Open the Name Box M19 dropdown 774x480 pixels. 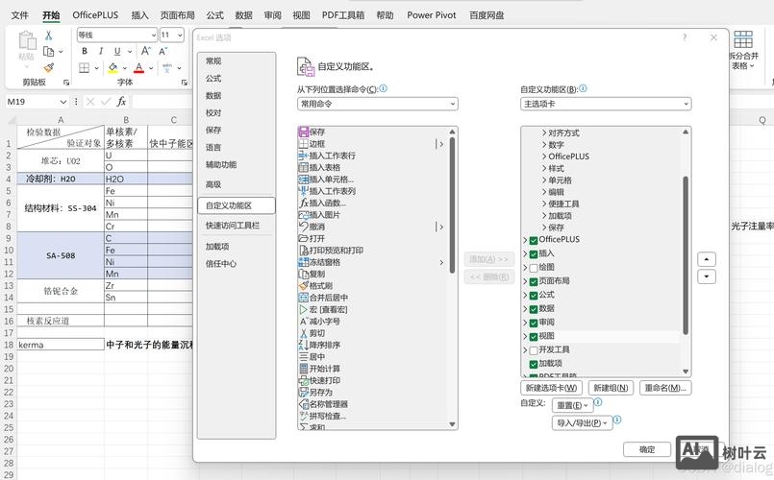point(63,102)
